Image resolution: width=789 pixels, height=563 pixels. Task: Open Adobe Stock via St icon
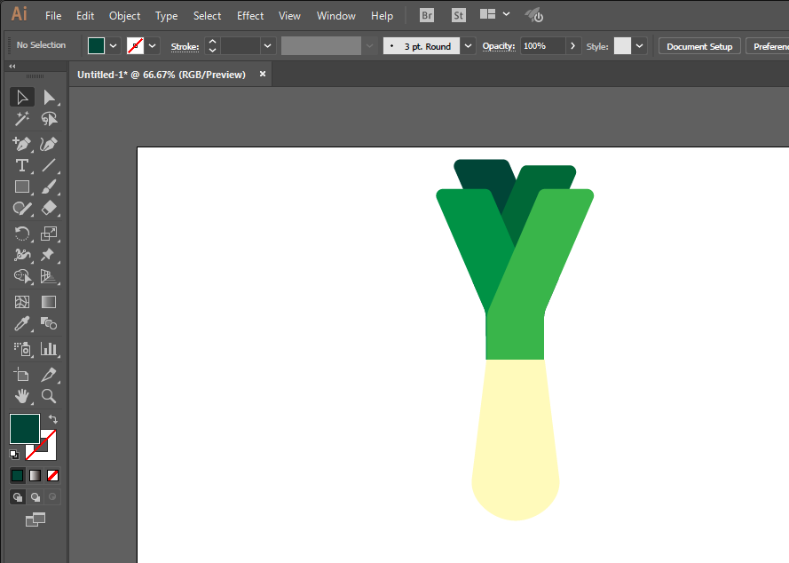click(x=459, y=15)
